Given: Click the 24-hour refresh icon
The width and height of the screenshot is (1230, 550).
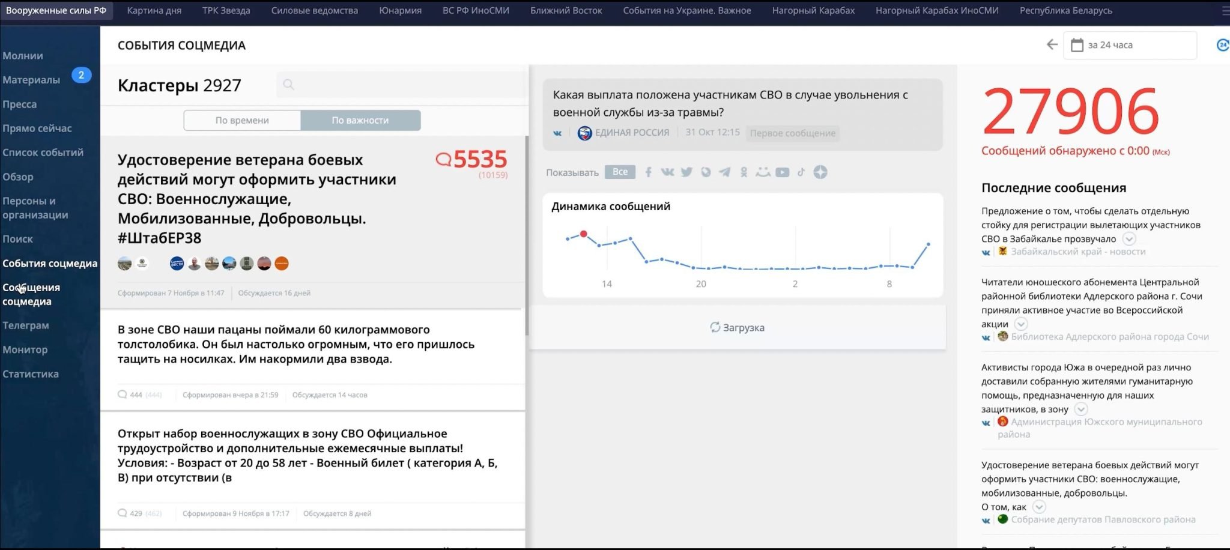Looking at the screenshot, I should (x=1222, y=45).
